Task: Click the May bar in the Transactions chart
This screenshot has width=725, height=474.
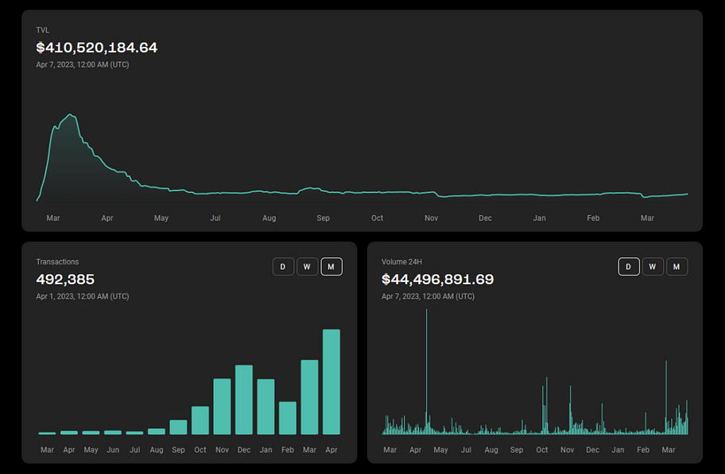Action: tap(91, 433)
